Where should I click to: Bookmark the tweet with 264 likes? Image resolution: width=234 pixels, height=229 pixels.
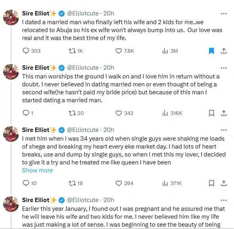[211, 183]
